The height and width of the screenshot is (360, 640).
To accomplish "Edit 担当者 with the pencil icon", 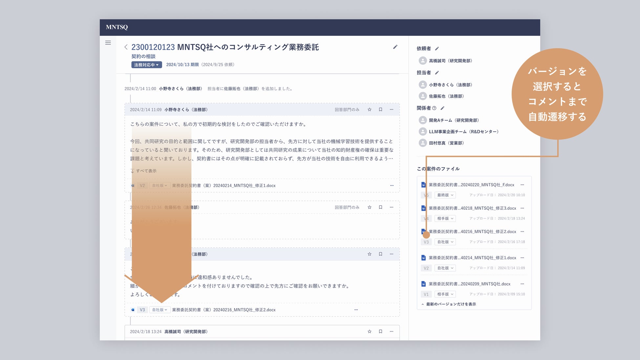I will coord(437,73).
